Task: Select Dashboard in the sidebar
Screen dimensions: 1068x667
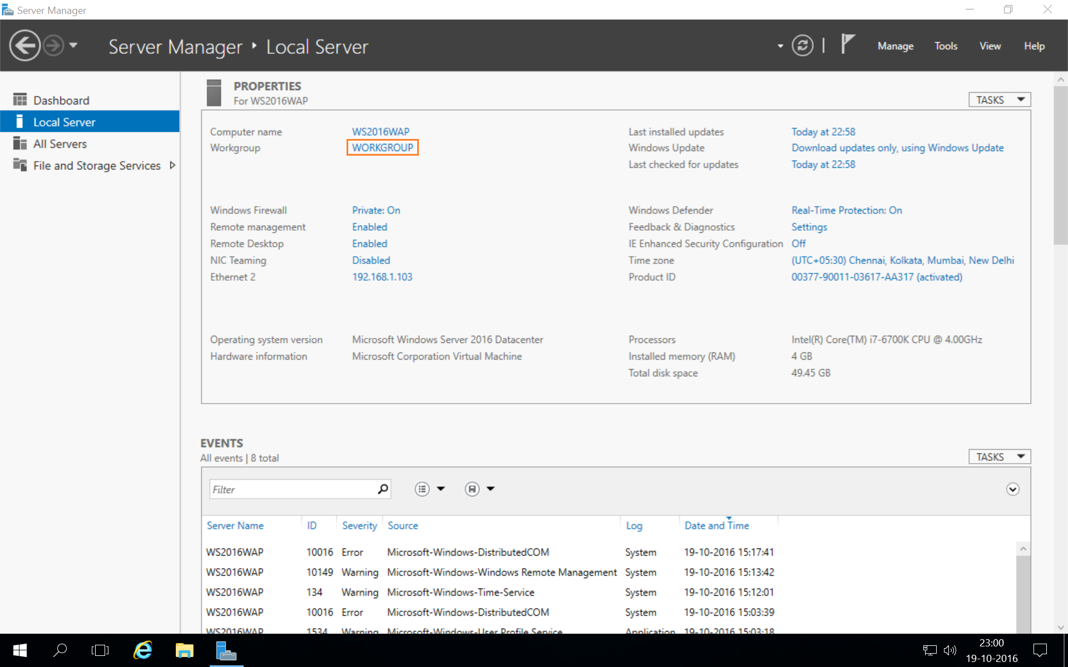Action: point(90,100)
